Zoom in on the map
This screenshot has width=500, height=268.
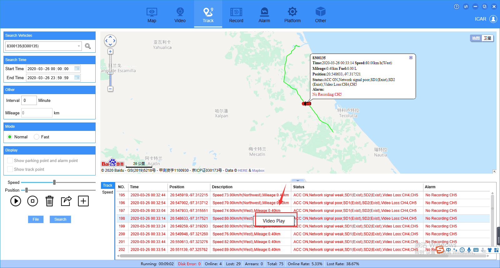coord(110,51)
